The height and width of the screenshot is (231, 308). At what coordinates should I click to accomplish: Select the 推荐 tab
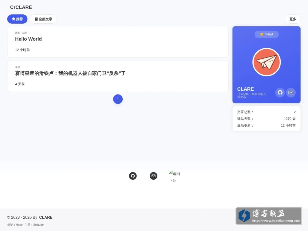pos(17,19)
